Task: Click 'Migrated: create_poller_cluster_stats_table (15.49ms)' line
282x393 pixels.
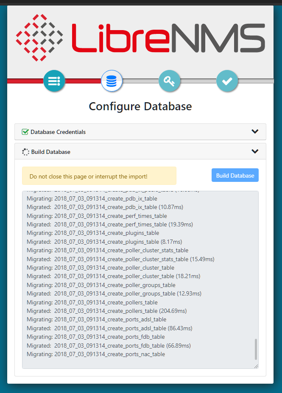Action: (120, 259)
